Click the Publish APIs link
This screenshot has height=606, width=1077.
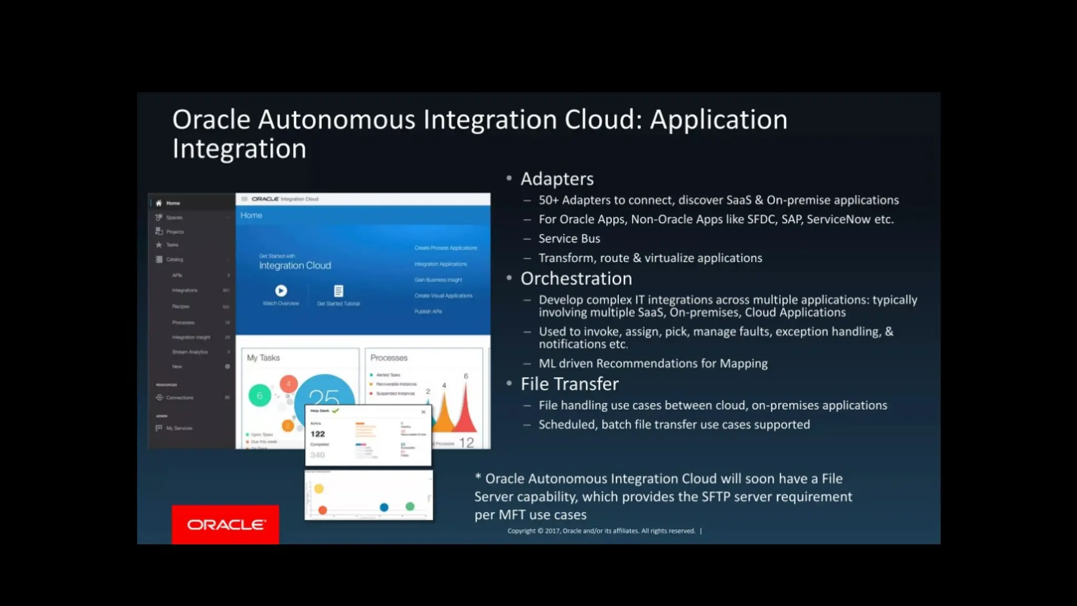[x=428, y=311]
